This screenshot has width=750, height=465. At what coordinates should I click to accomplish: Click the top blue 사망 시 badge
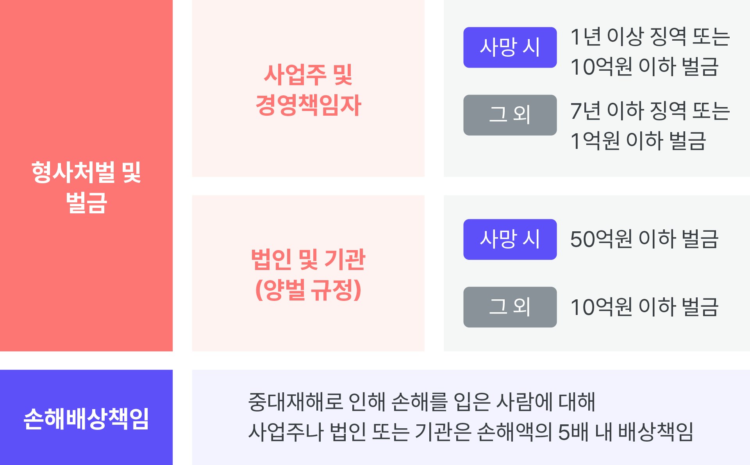tap(510, 47)
